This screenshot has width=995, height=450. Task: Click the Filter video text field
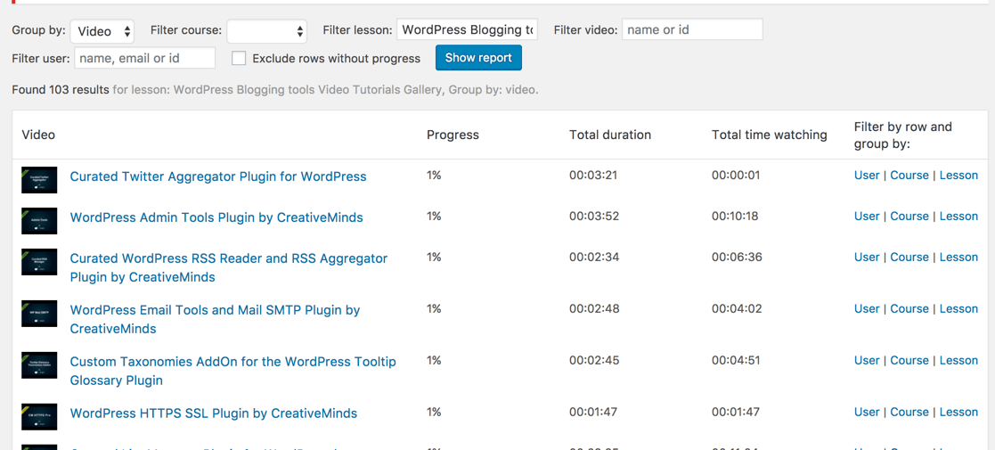pos(691,30)
